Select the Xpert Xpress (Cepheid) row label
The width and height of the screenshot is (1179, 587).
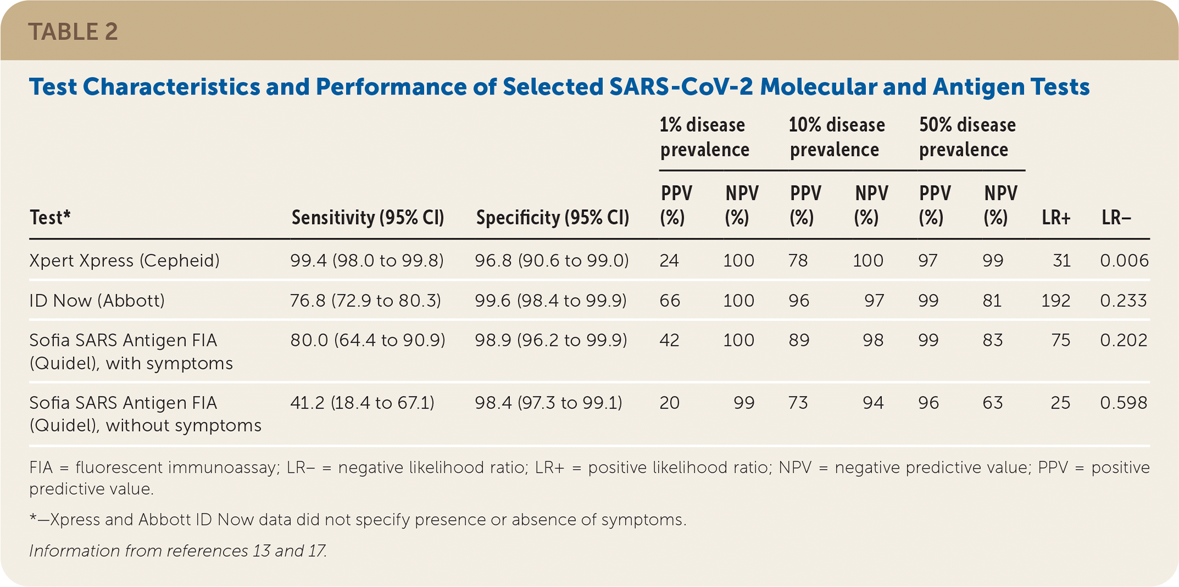pyautogui.click(x=125, y=260)
